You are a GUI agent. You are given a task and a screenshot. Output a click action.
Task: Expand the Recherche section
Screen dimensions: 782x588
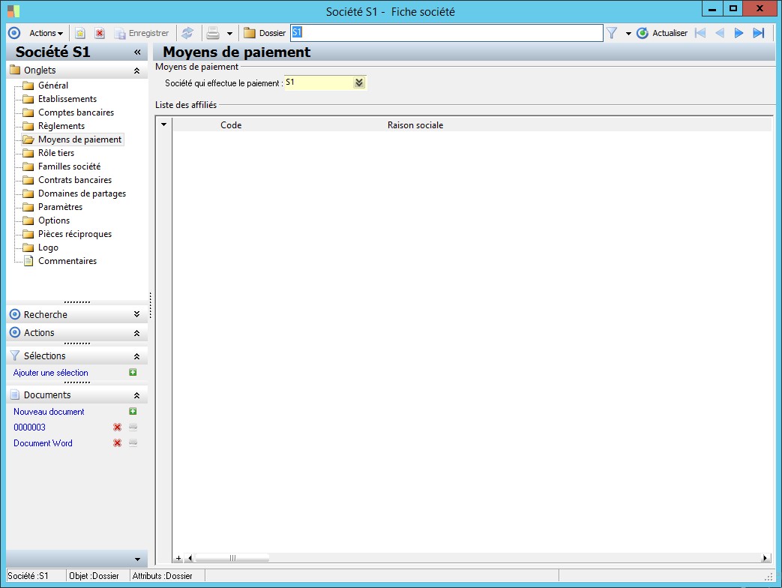pos(136,314)
